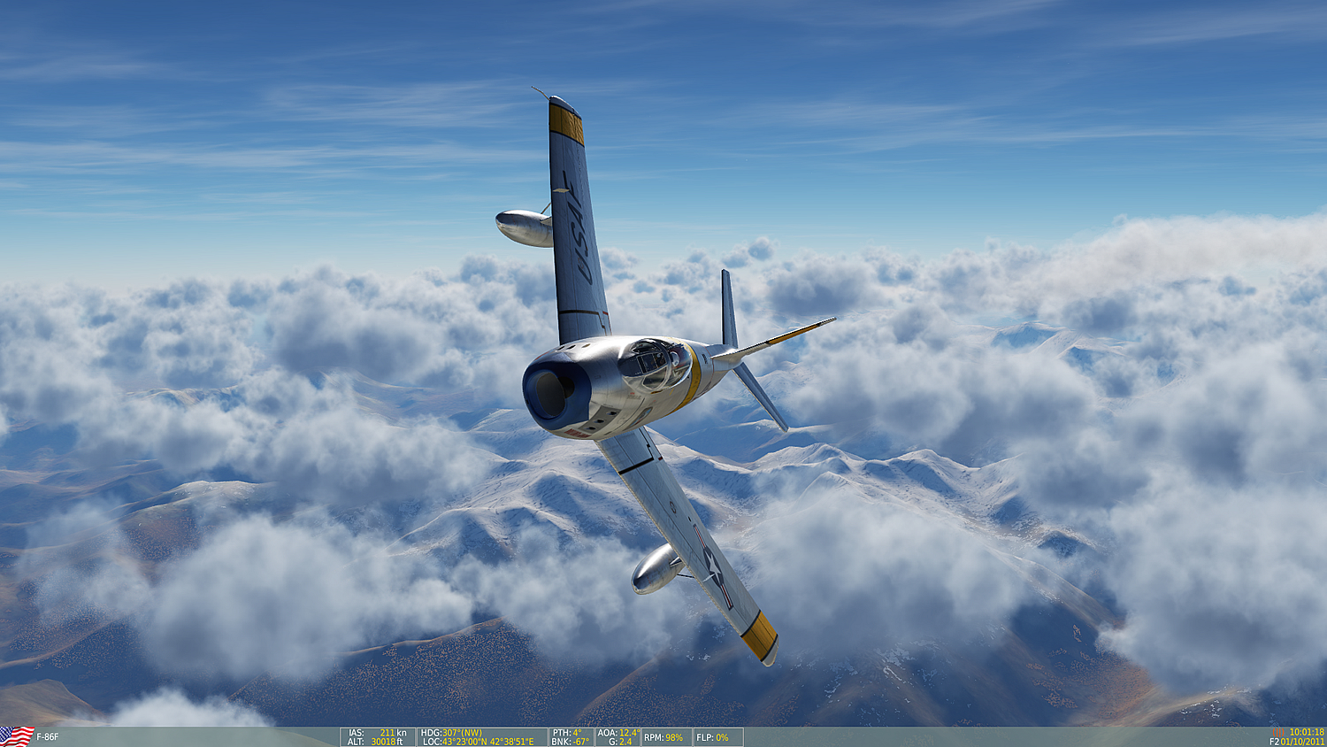Click the mission date 01/10/2011
Image resolution: width=1327 pixels, height=747 pixels.
tap(1302, 742)
